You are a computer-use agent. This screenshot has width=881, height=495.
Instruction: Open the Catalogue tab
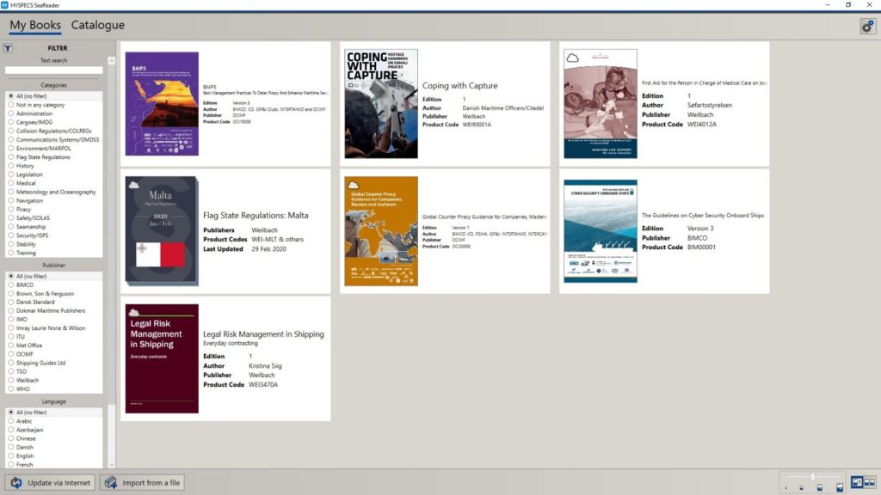(97, 26)
